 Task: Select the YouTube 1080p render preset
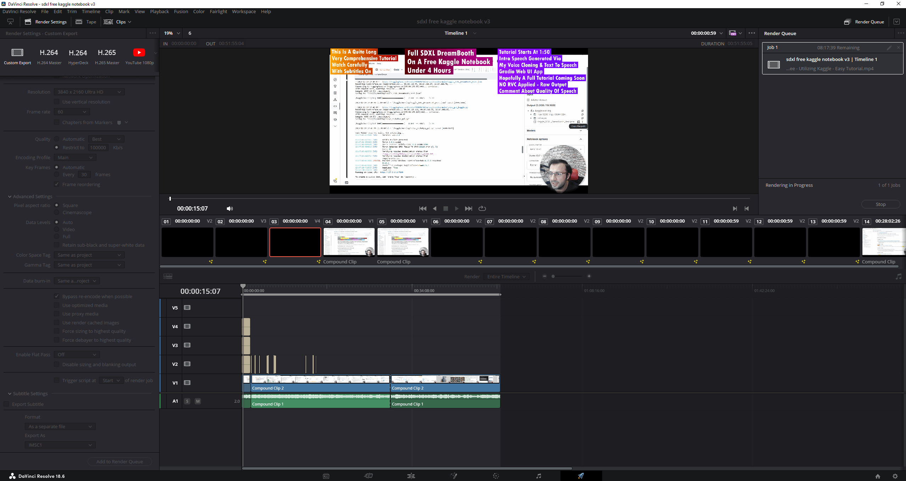click(x=139, y=56)
